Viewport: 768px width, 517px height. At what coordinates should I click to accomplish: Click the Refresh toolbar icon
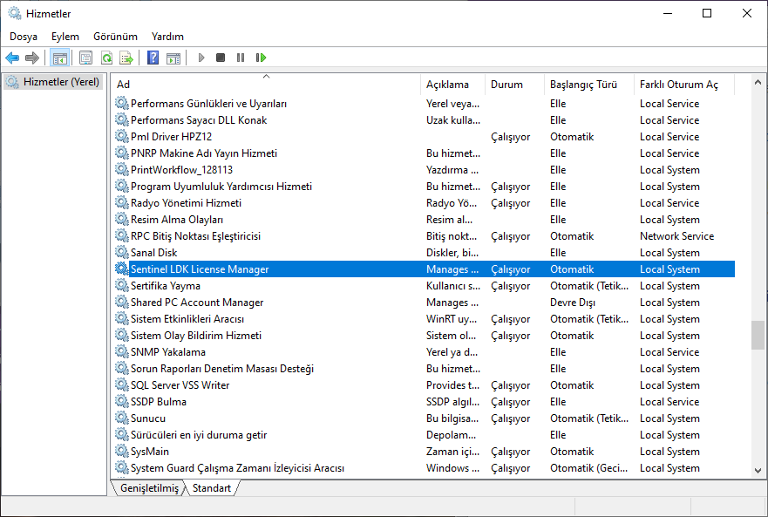(106, 58)
